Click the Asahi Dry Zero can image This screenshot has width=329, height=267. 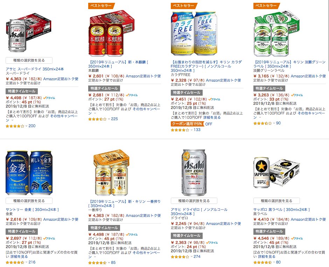[194, 172]
